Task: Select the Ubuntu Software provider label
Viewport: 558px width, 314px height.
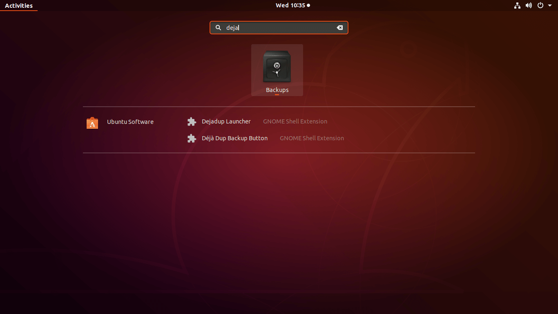Action: pyautogui.click(x=130, y=122)
